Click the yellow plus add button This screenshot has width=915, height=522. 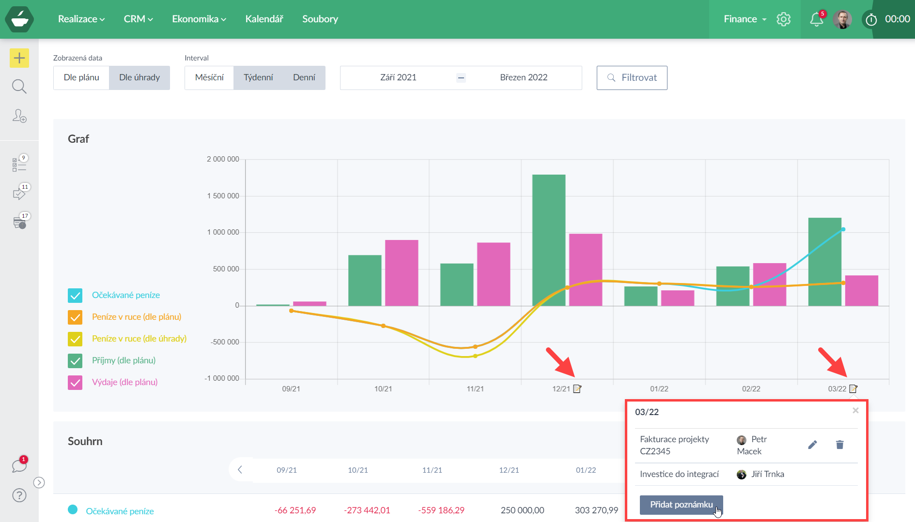coord(19,58)
